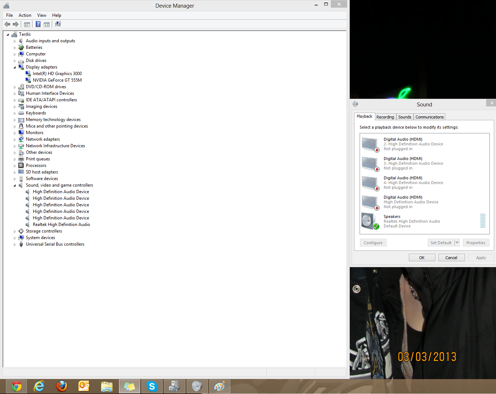
Task: Collapse the Sound, video and game controllers node
Action: tap(15, 186)
